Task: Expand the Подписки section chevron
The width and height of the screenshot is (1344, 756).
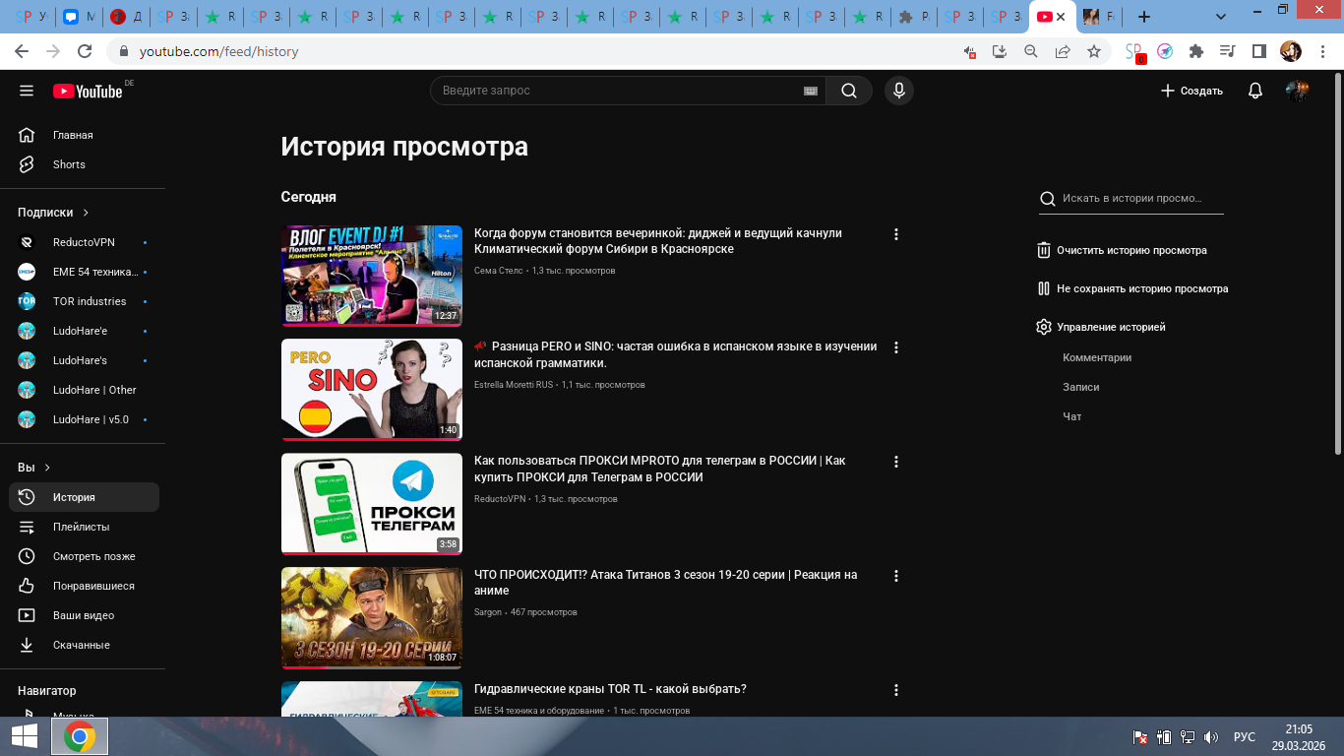Action: pos(86,213)
